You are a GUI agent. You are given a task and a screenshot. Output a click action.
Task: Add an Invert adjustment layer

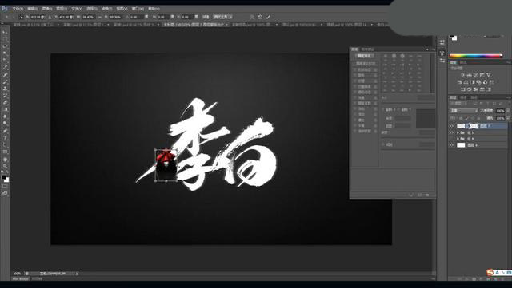pos(463,89)
